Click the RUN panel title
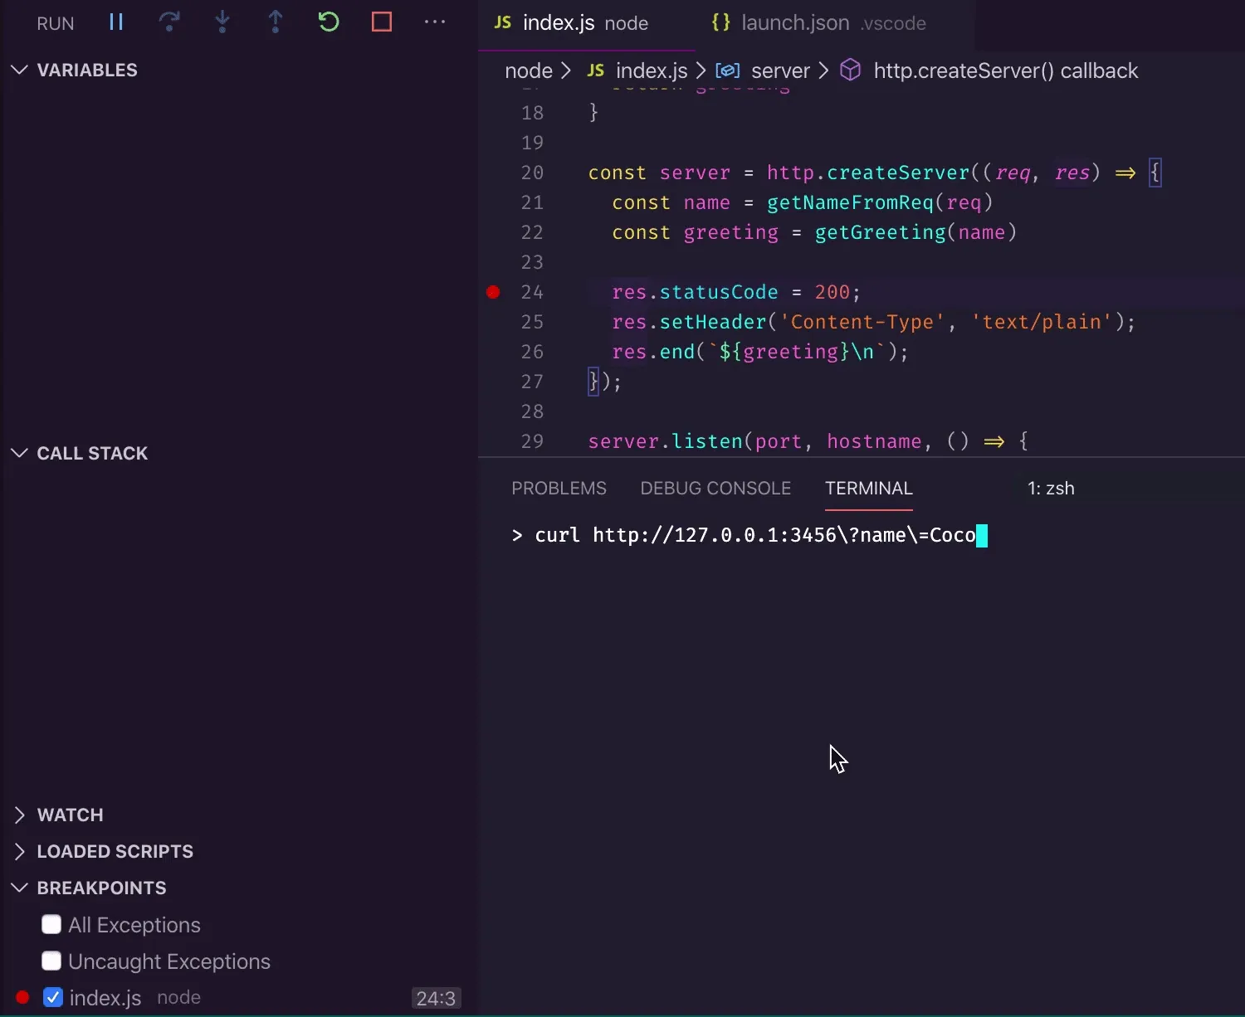This screenshot has height=1017, width=1245. pyautogui.click(x=56, y=23)
